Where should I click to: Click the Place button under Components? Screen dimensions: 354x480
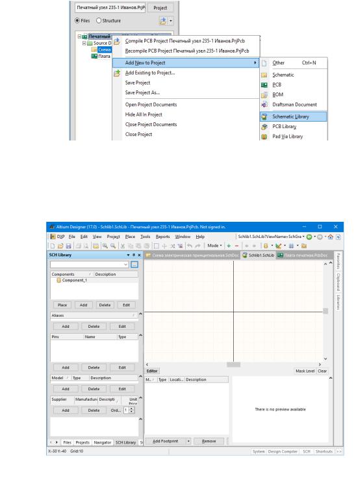(x=62, y=305)
